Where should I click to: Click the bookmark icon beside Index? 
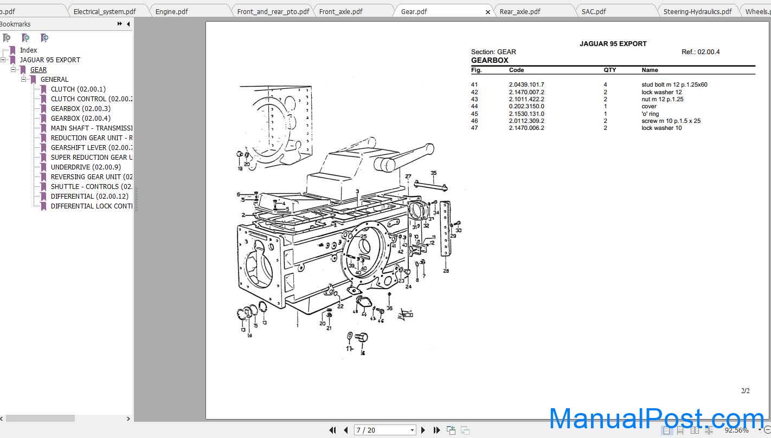pos(12,50)
